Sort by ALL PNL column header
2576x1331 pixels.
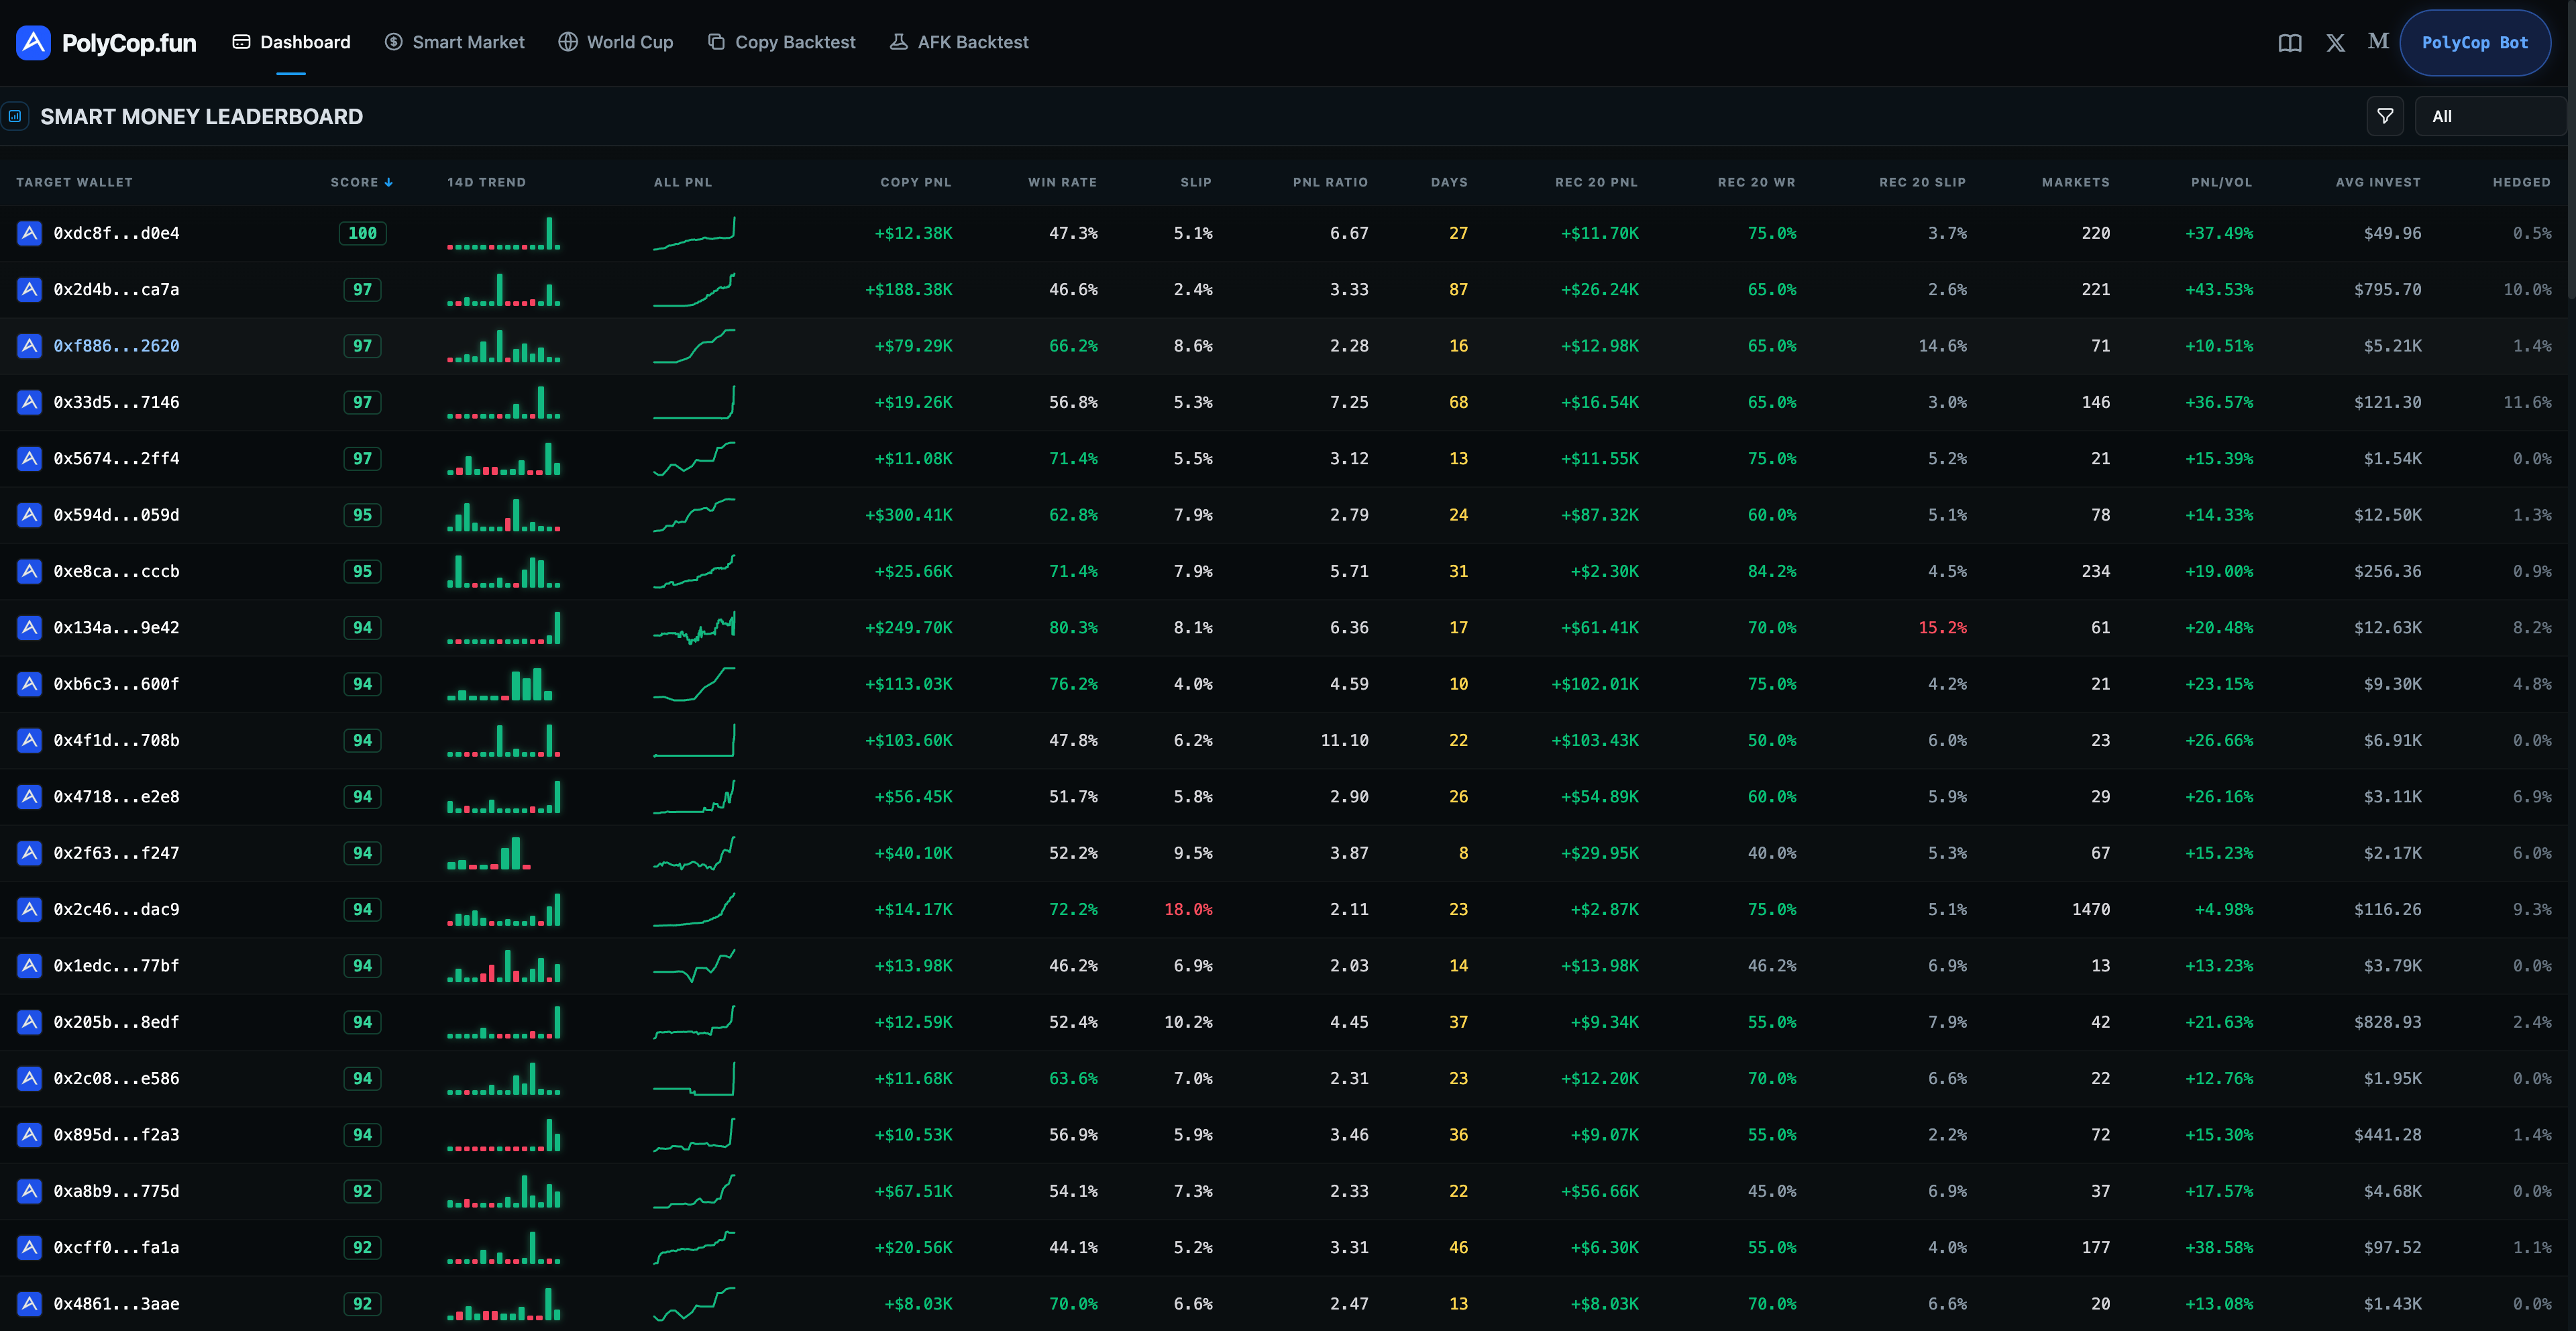pos(683,182)
